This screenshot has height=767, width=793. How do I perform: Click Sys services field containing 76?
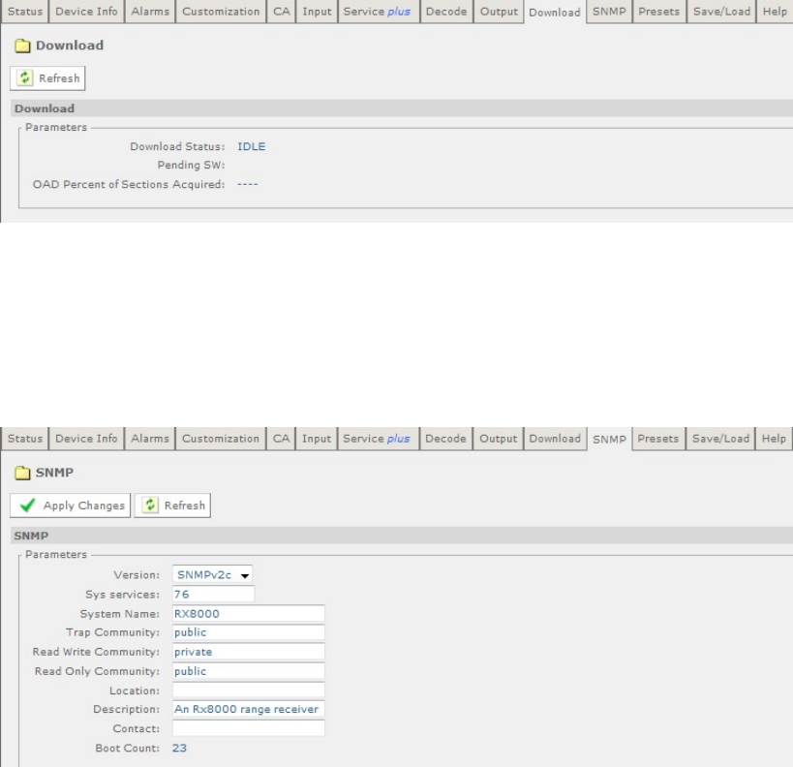click(213, 594)
